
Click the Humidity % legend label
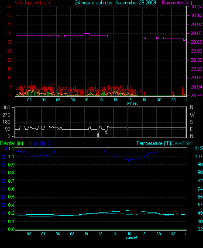[x=40, y=143]
